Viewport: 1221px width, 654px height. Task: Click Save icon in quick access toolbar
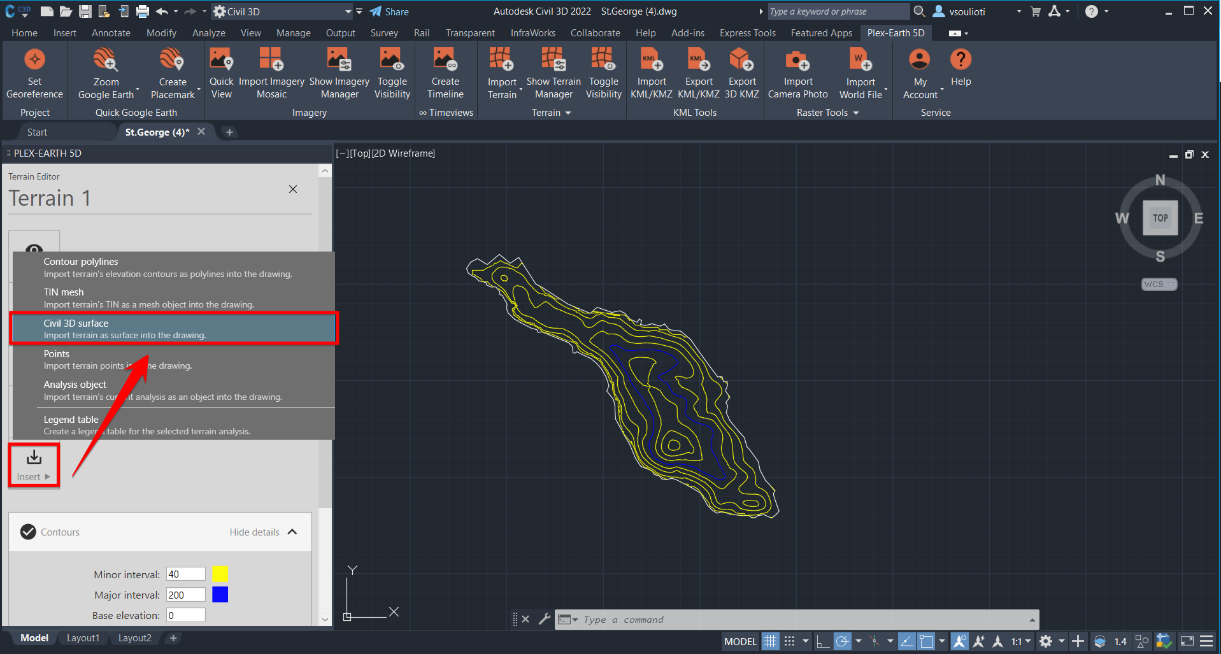coord(85,11)
